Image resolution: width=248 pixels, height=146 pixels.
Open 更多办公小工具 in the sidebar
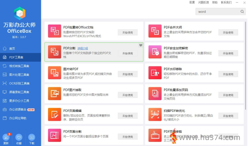point(20,101)
